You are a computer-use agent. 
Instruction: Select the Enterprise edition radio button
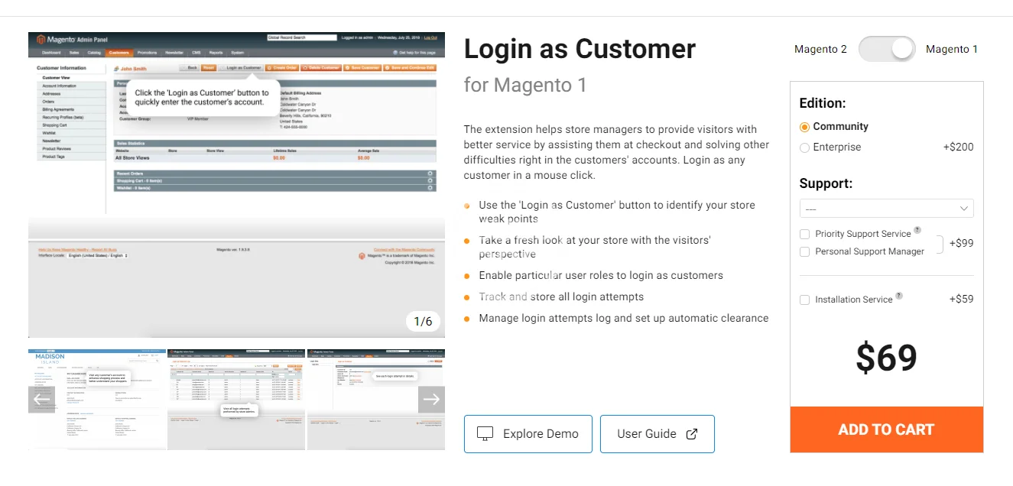click(804, 147)
